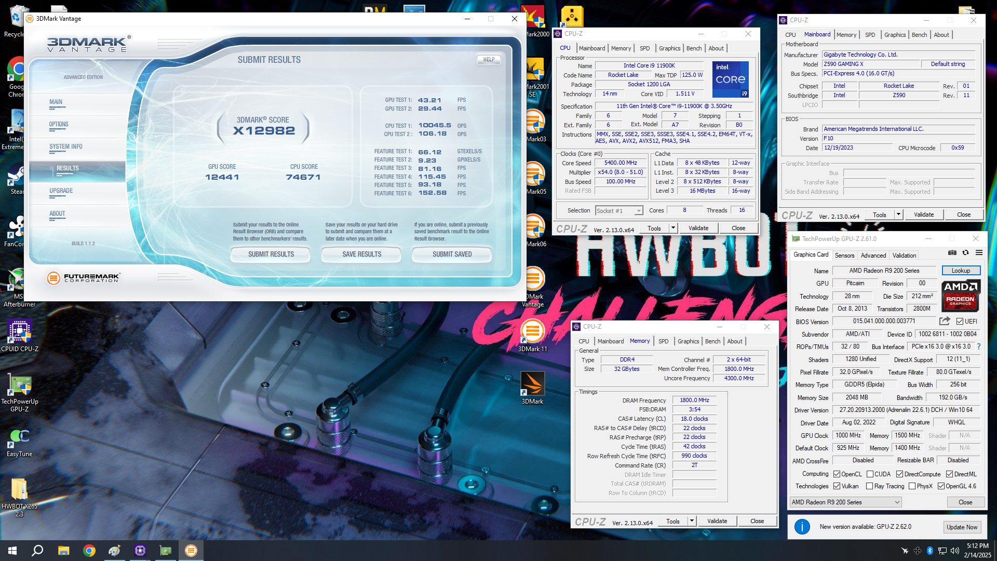Open the 3DMark 11 desktop icon
997x561 pixels.
533,335
